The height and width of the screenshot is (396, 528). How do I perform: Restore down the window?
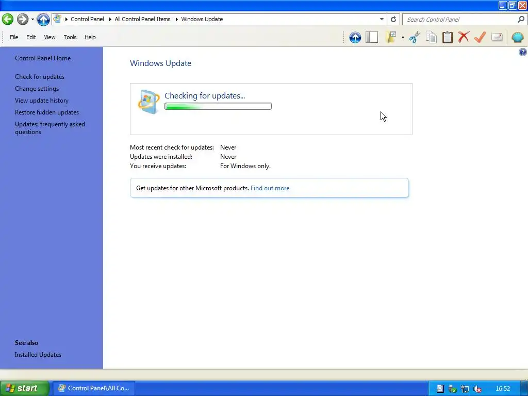click(x=513, y=5)
